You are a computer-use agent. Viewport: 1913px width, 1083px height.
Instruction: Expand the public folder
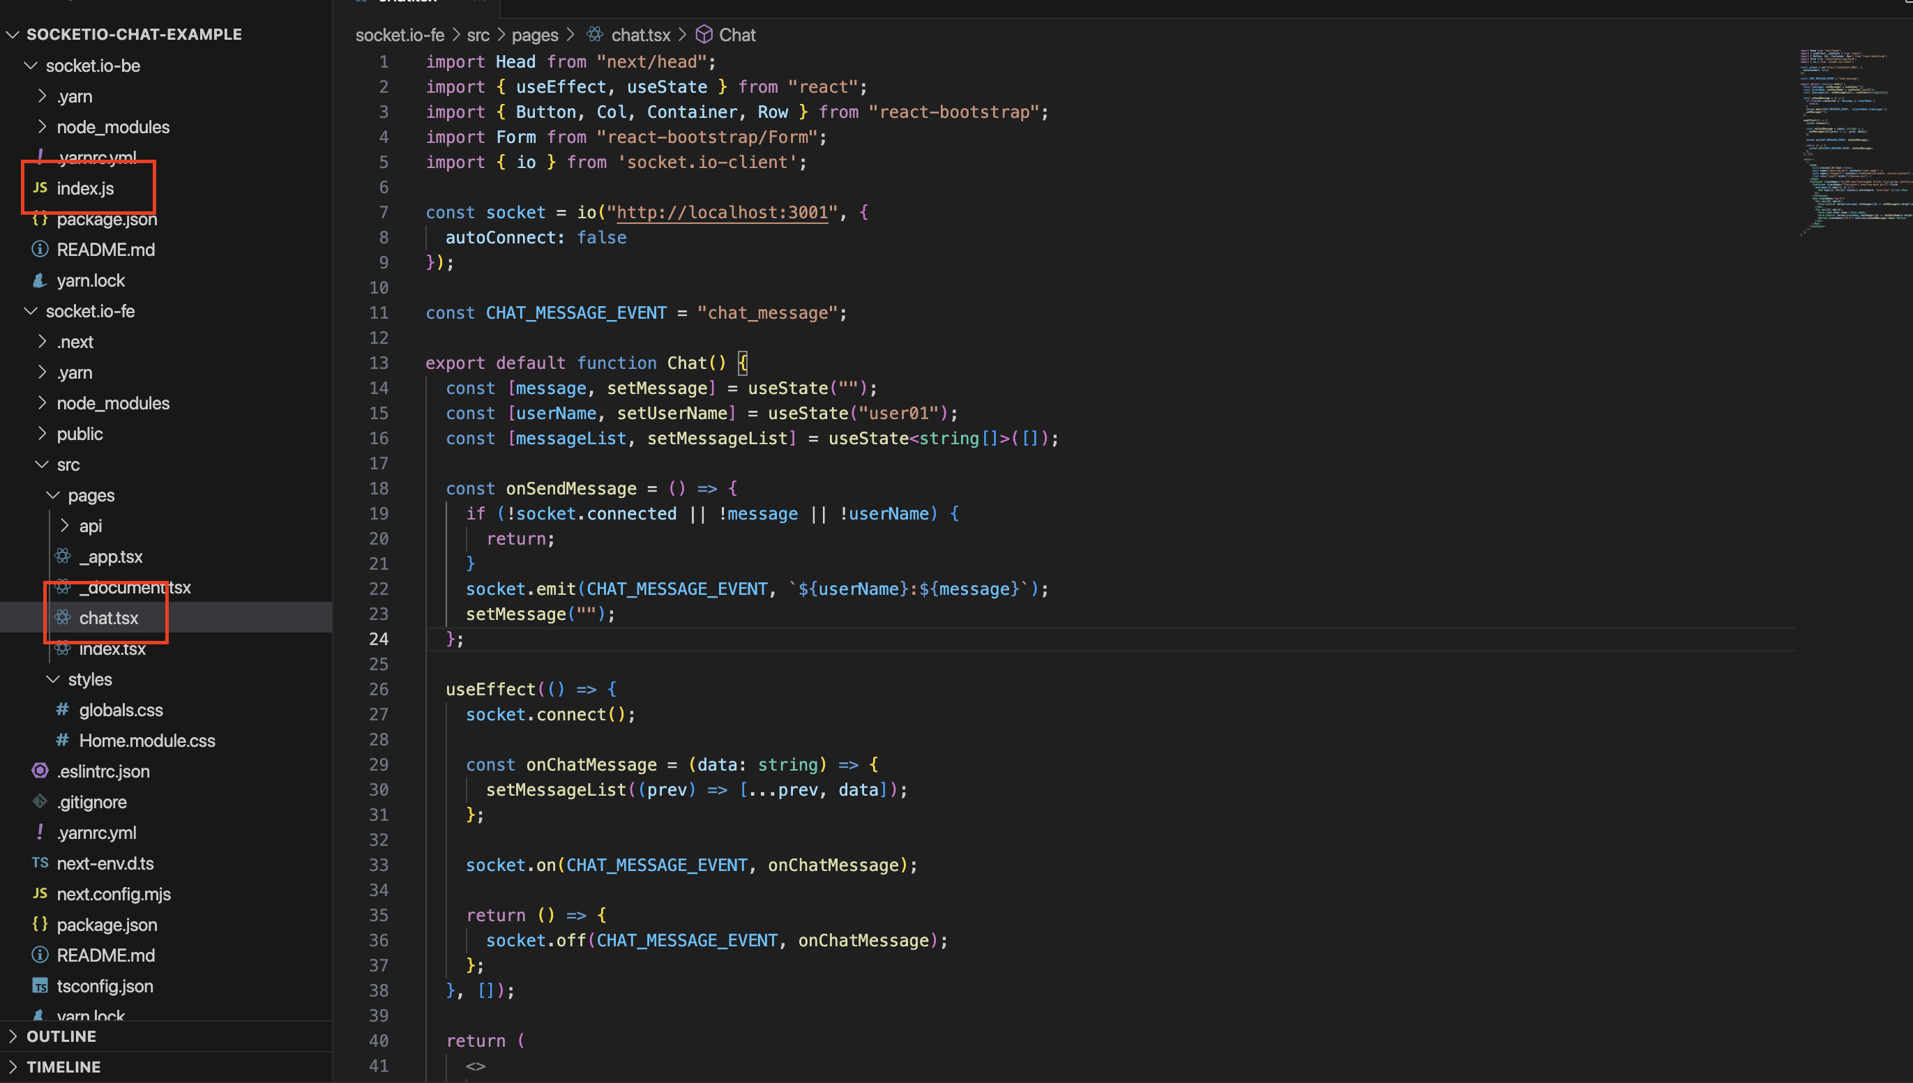(43, 434)
